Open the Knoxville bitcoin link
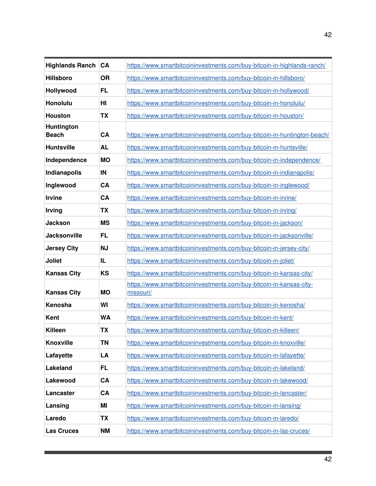Viewport: 376px width, 486px height. (216, 343)
